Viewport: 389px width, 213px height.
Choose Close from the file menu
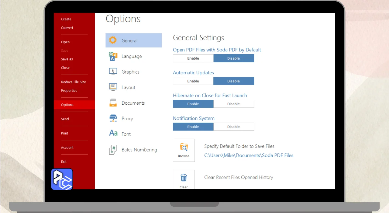(x=65, y=68)
